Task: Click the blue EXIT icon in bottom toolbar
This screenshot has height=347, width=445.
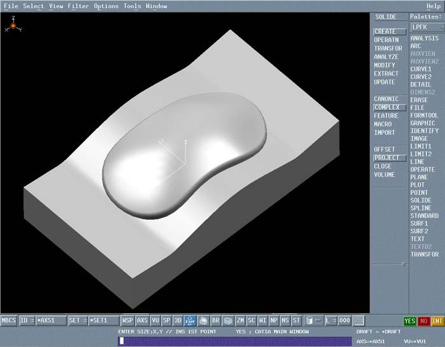Action: click(x=189, y=321)
